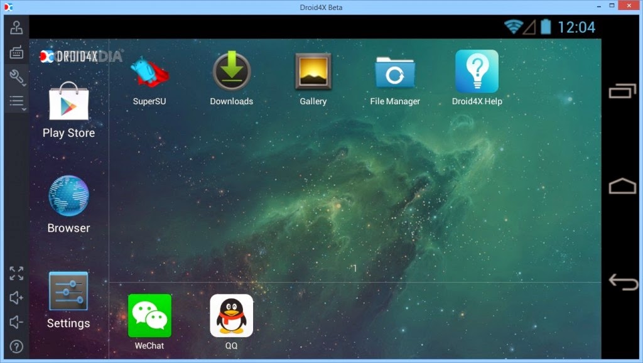Open the wrench configuration icon on the sidebar

coord(16,77)
